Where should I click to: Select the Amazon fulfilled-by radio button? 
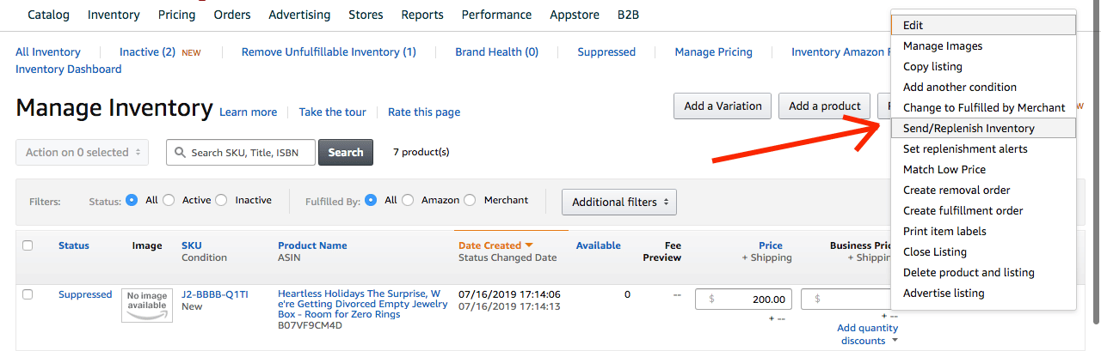[x=408, y=200]
